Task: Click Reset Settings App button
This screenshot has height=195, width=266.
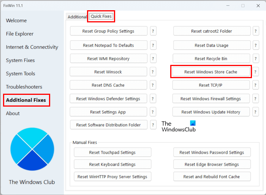Action: point(108,112)
